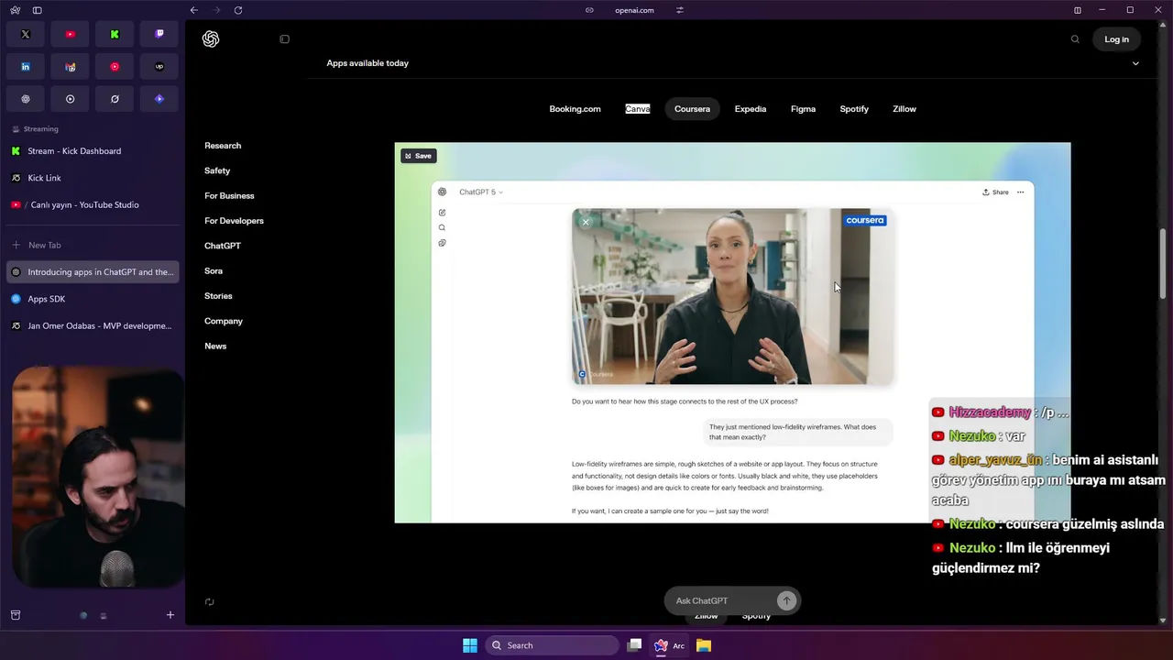Click the Log in button
The image size is (1173, 660).
[x=1116, y=39]
